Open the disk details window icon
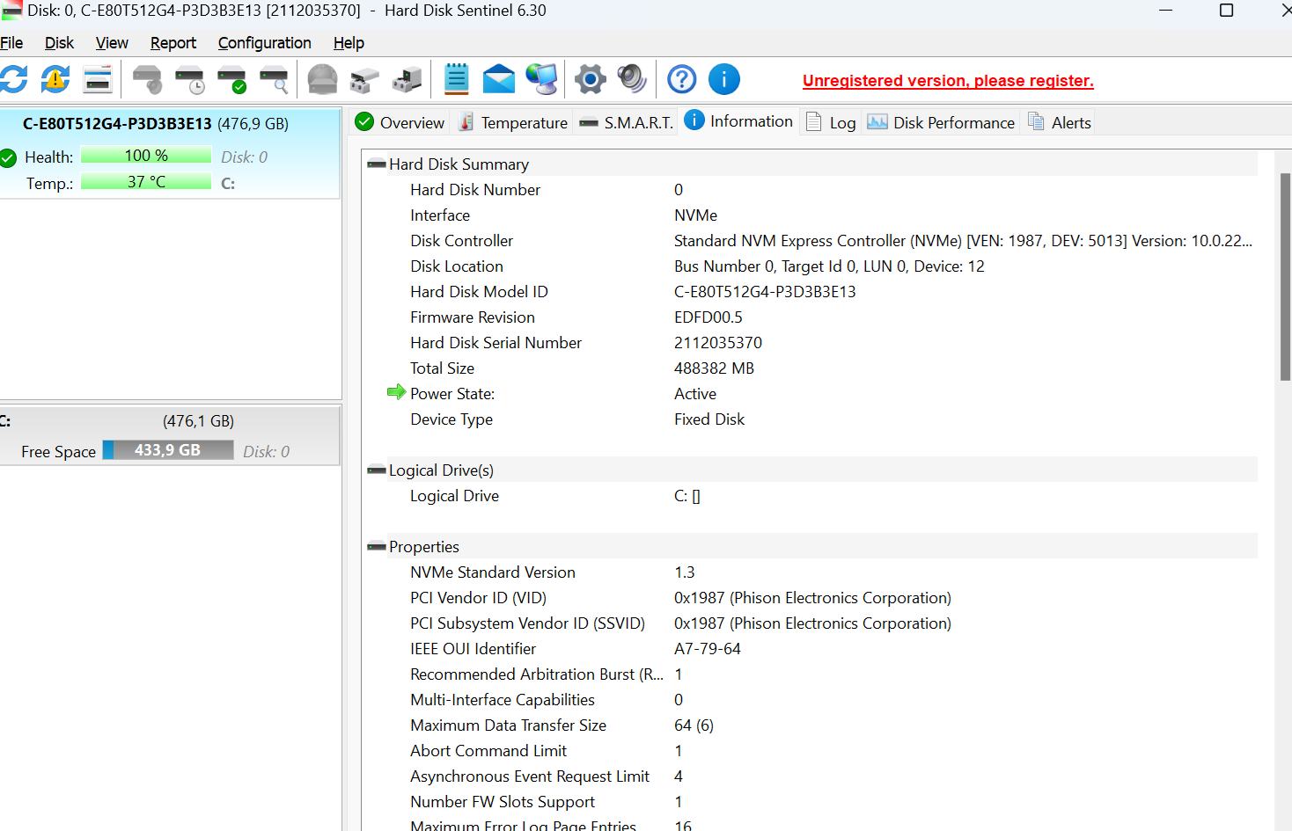This screenshot has height=831, width=1292. [x=97, y=79]
